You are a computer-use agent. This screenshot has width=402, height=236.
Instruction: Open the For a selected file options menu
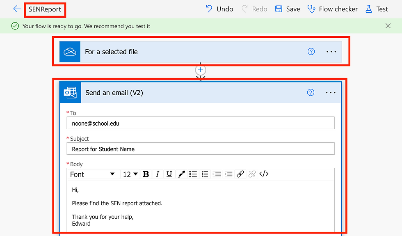tap(331, 52)
